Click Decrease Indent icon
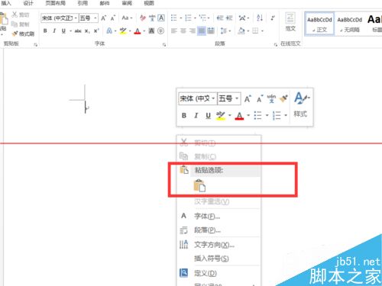Image resolution: width=382 pixels, height=286 pixels. (x=220, y=18)
